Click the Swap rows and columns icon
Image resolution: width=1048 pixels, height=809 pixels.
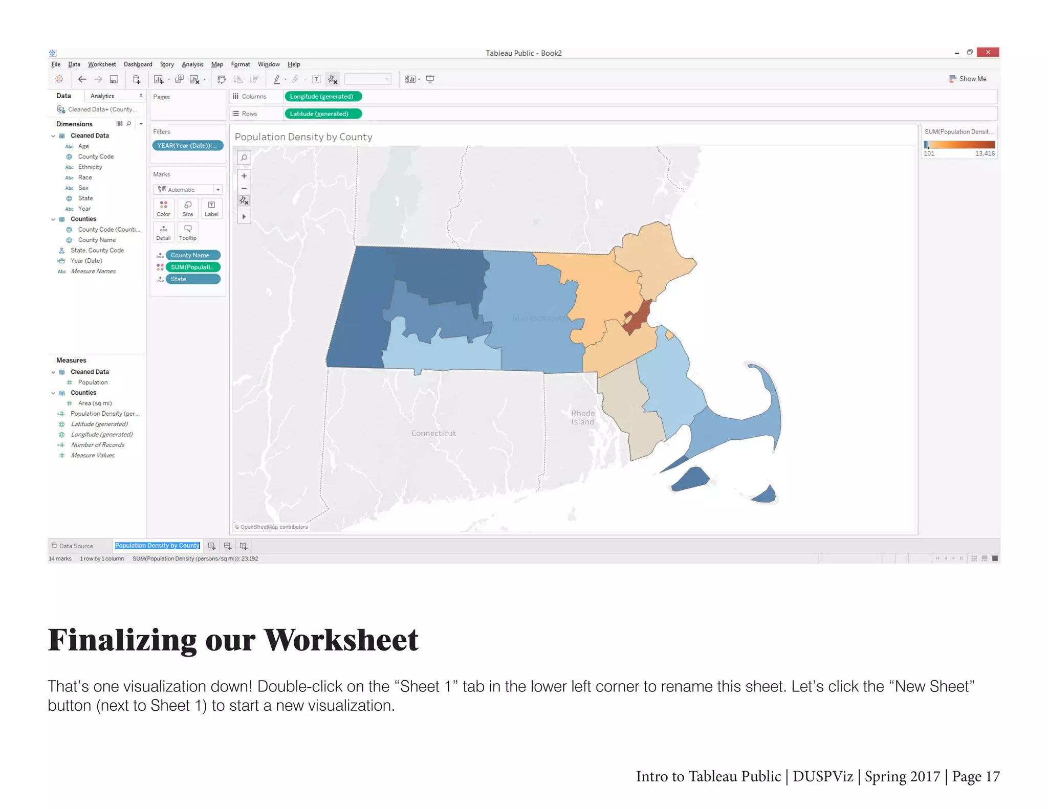[222, 79]
